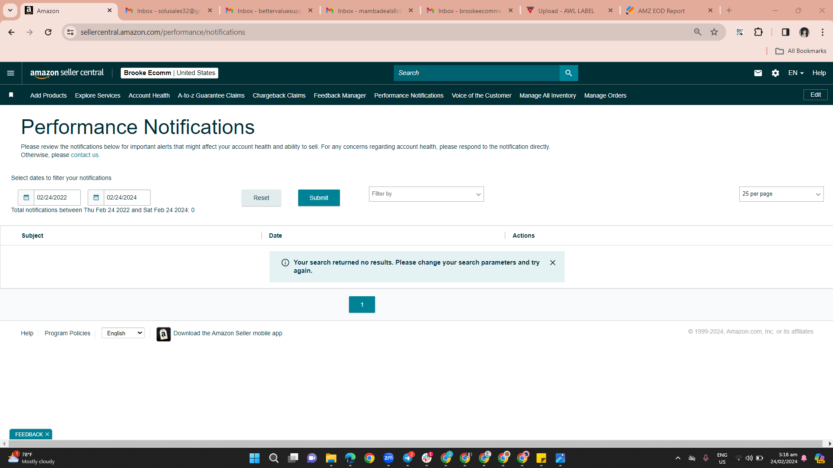
Task: Open Explore Services in the nav bar
Action: 98,95
